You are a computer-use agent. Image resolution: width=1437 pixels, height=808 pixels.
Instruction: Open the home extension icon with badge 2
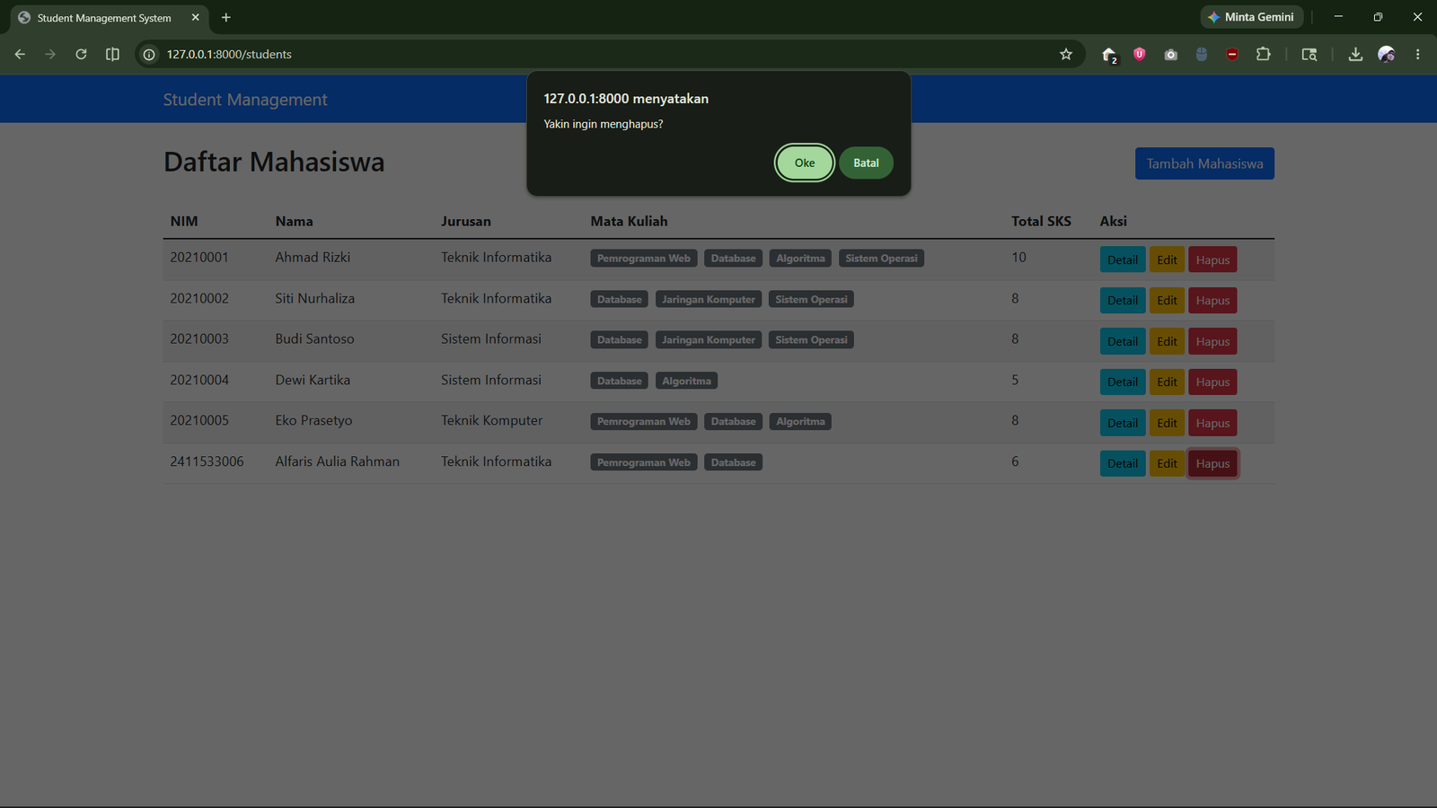click(x=1109, y=55)
